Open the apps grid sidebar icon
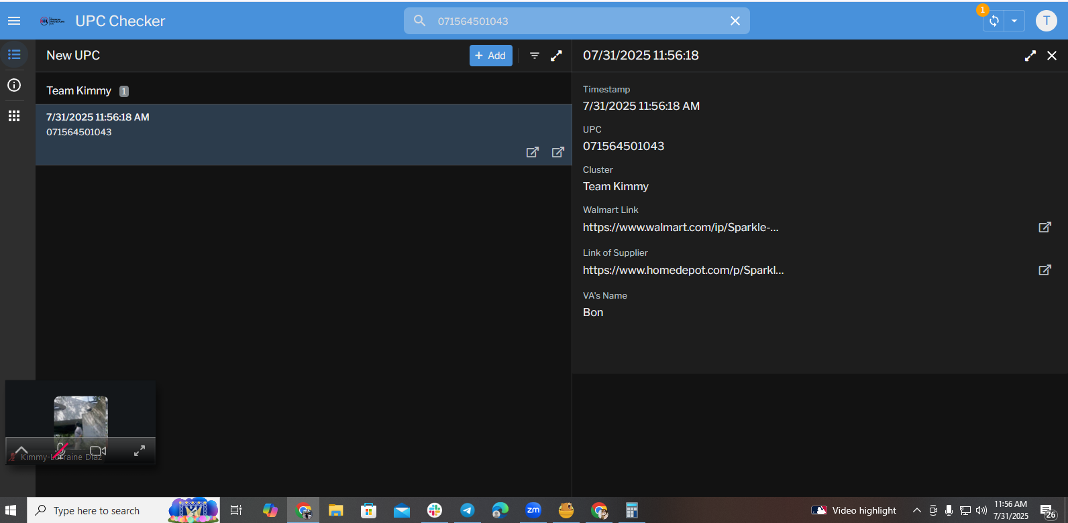This screenshot has width=1068, height=523. (x=14, y=116)
